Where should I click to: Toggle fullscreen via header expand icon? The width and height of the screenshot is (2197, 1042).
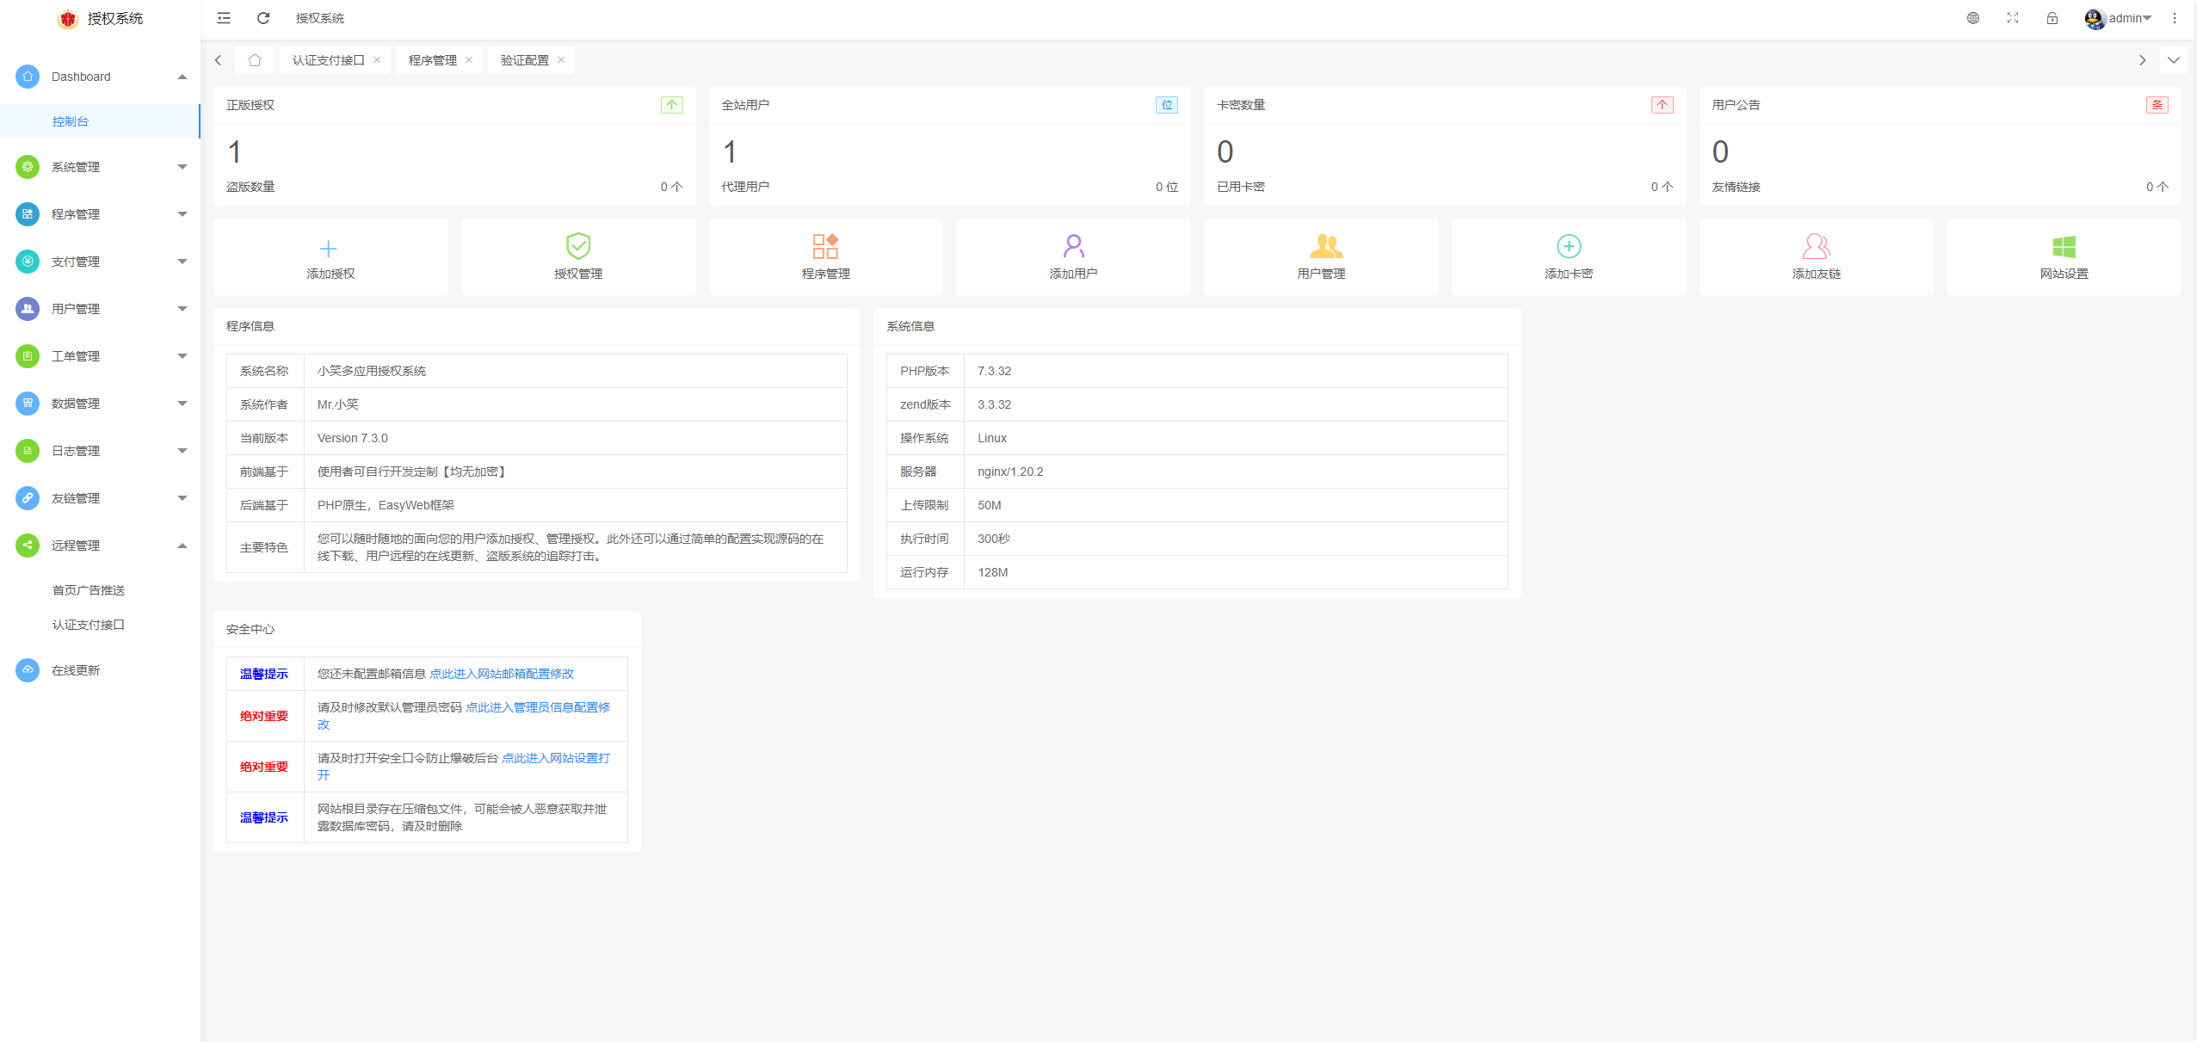[2012, 18]
